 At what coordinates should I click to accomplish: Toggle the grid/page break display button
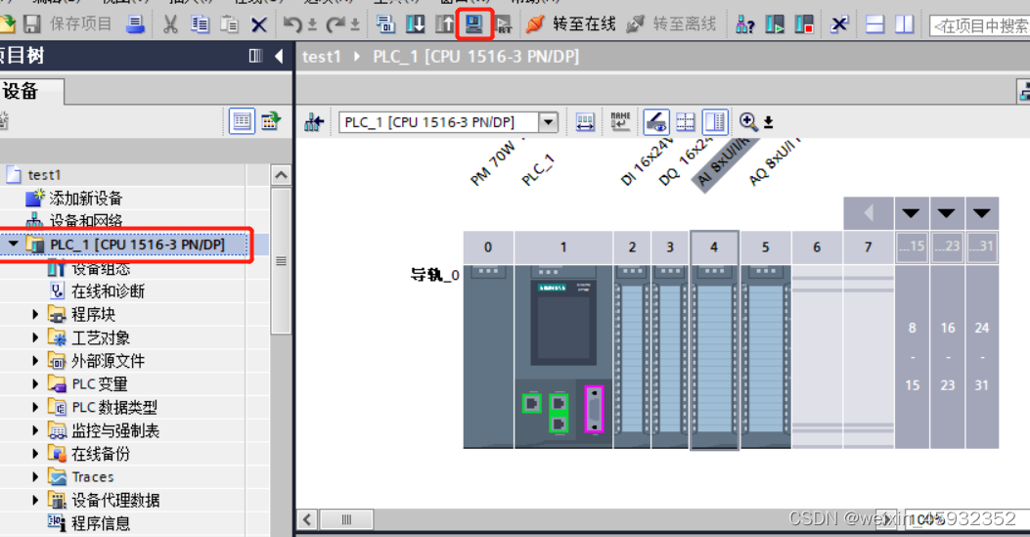coord(685,121)
